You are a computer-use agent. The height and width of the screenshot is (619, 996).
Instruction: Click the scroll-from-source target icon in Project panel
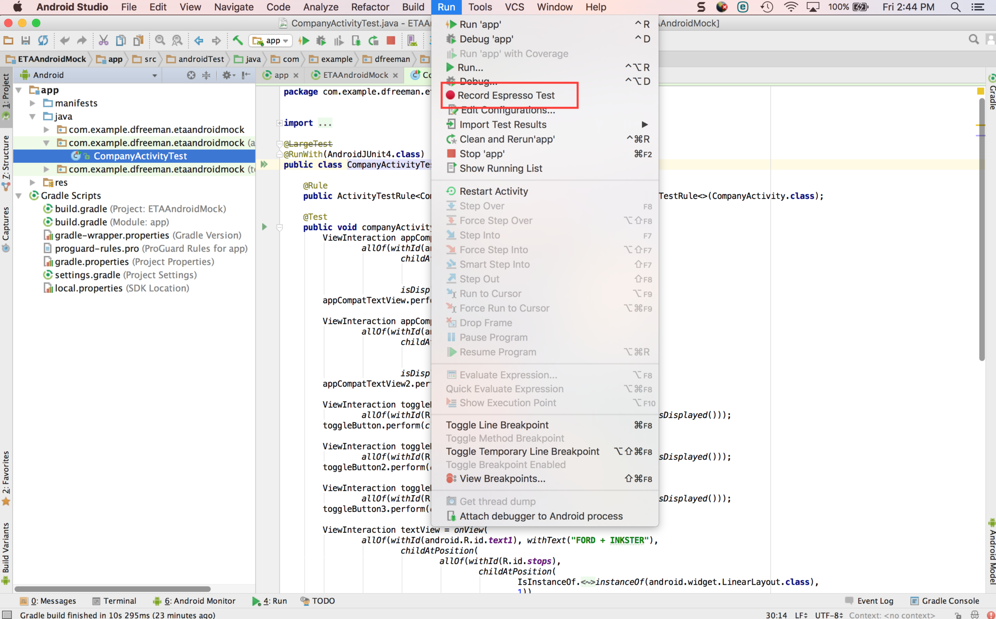coord(191,75)
